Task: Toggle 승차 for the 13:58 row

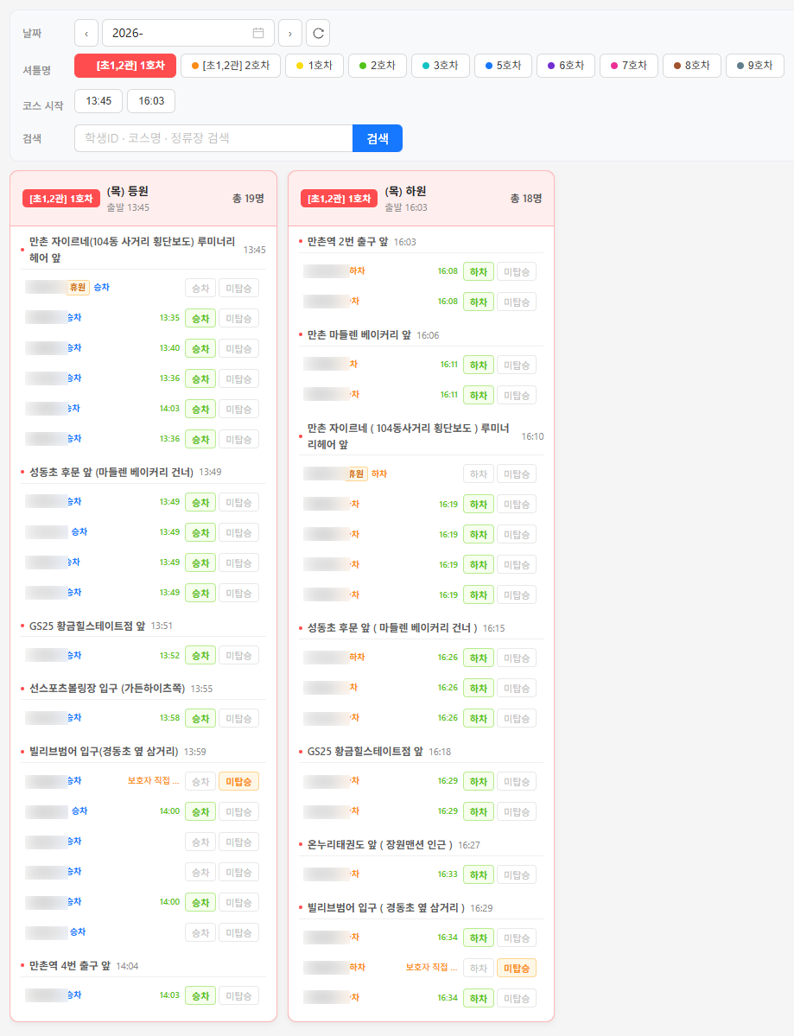Action: (x=200, y=718)
